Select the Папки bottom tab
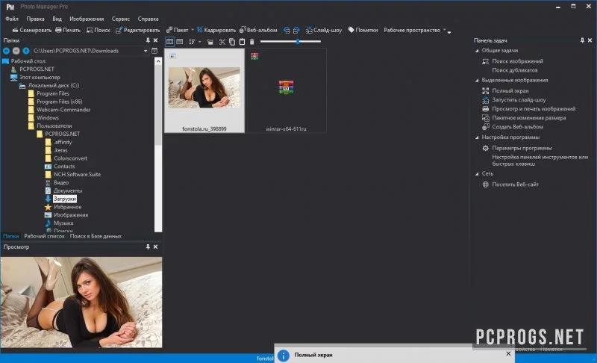This screenshot has height=363, width=597. (x=10, y=236)
